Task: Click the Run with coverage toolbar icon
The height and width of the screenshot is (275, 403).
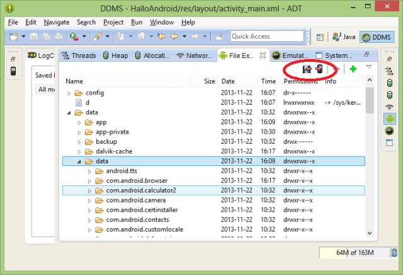Action: [x=74, y=37]
